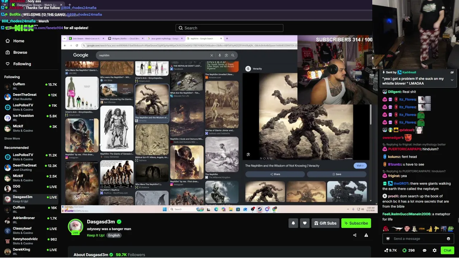The height and width of the screenshot is (258, 459).
Task: Click the Subscribe button
Action: [x=356, y=223]
